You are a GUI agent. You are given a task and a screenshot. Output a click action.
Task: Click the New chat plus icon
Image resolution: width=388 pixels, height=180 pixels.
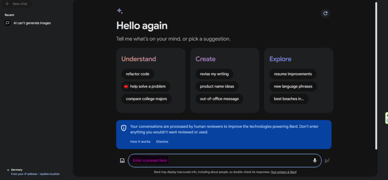tap(7, 4)
